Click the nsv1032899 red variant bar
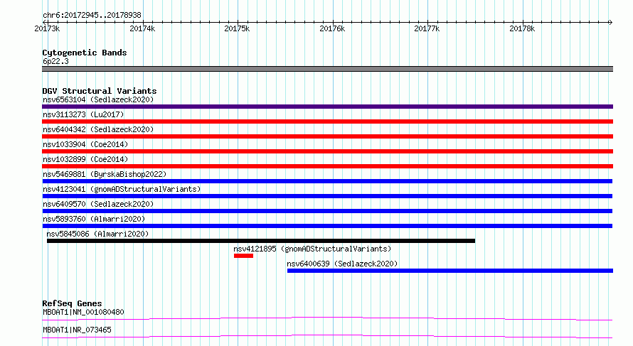The width and height of the screenshot is (633, 346). point(327,166)
